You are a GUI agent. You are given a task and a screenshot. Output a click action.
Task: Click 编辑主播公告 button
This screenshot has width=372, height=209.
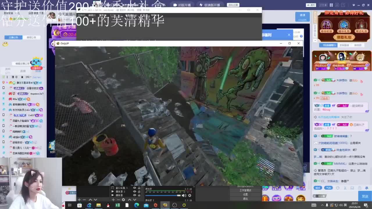22,63
